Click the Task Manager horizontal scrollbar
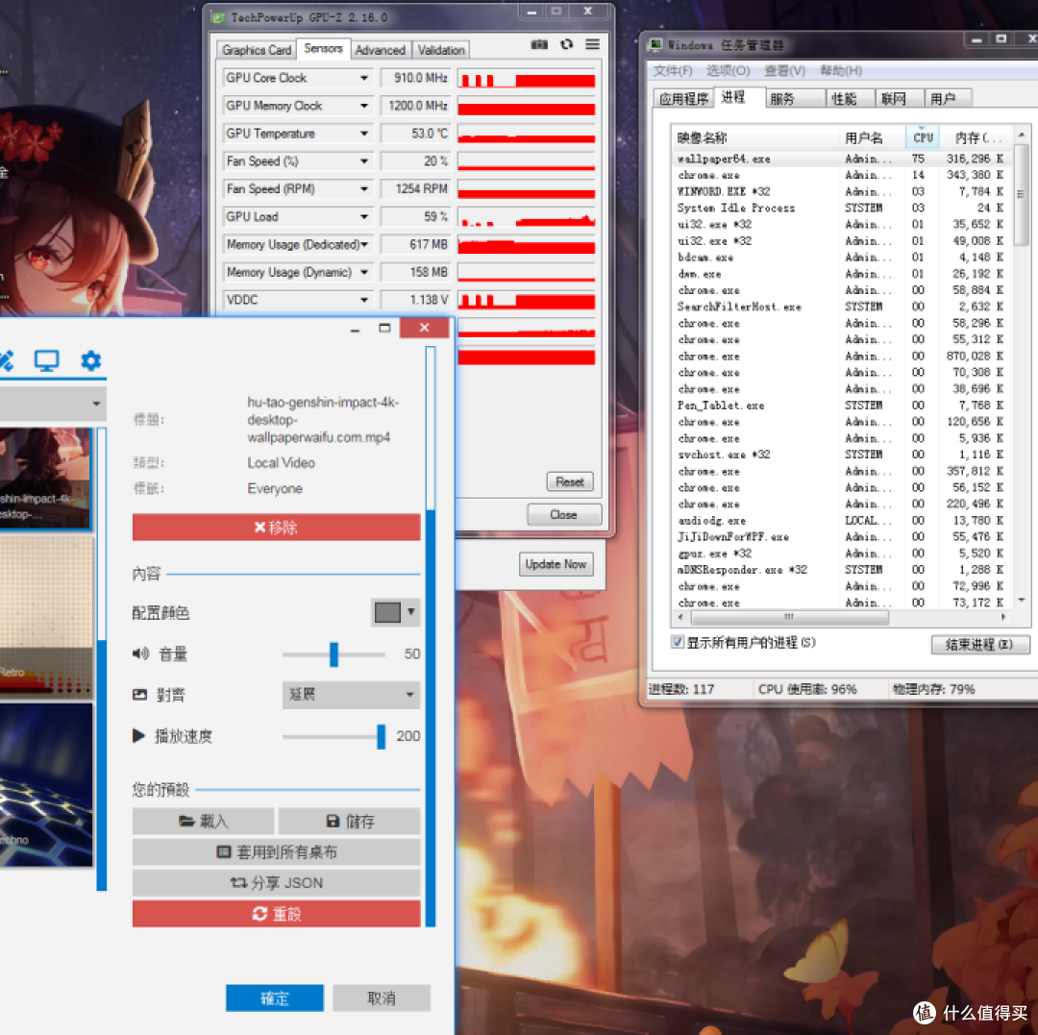The height and width of the screenshot is (1035, 1038). click(x=789, y=617)
